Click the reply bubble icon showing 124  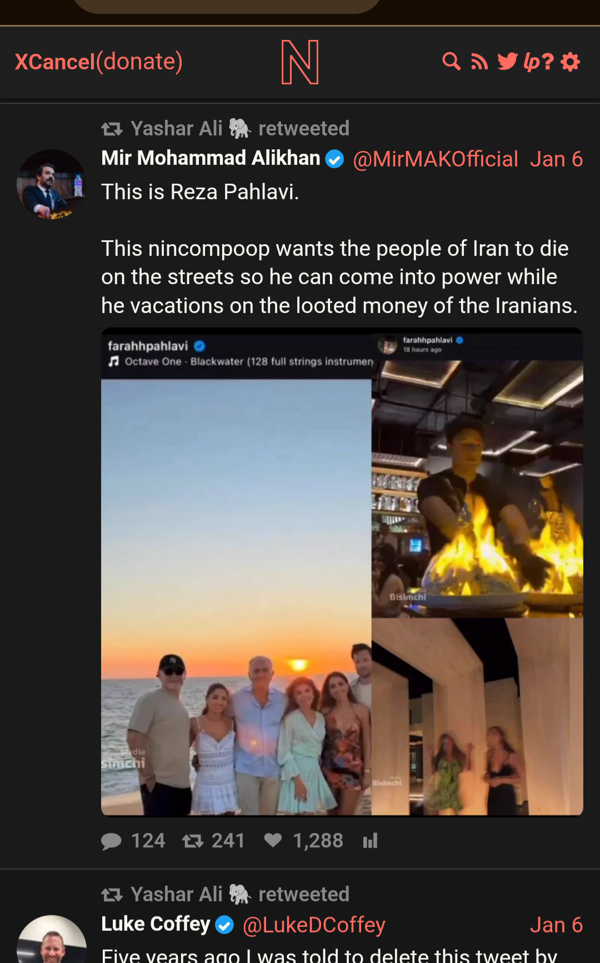111,841
